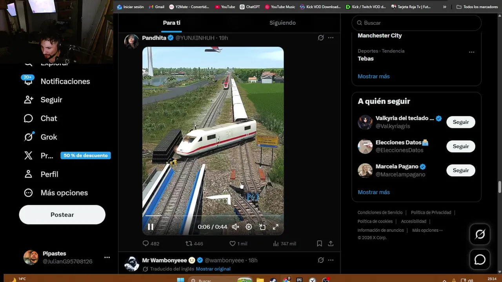The width and height of the screenshot is (502, 282).
Task: Open Manchester City trend
Action: point(380,35)
